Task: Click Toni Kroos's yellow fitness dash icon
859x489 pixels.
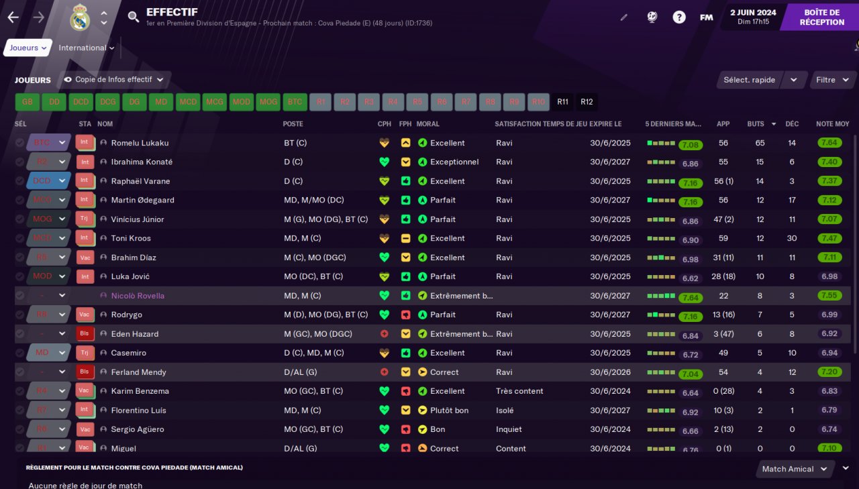Action: (405, 238)
